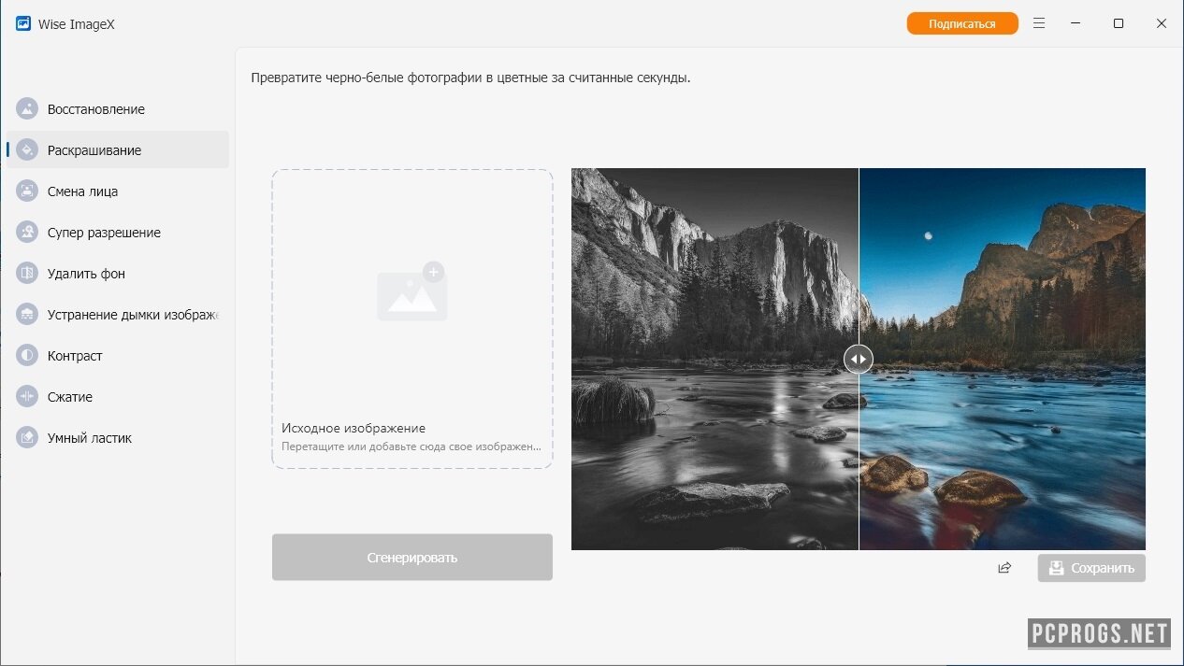Click the Сжатие compression icon
This screenshot has height=666, width=1184.
pos(27,397)
